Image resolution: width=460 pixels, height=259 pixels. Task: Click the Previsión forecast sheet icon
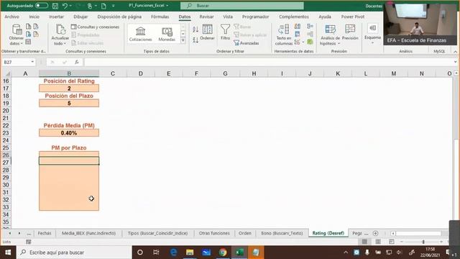(350, 32)
